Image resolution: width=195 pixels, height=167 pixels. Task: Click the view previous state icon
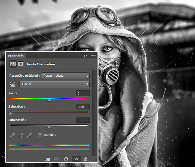click(x=57, y=159)
